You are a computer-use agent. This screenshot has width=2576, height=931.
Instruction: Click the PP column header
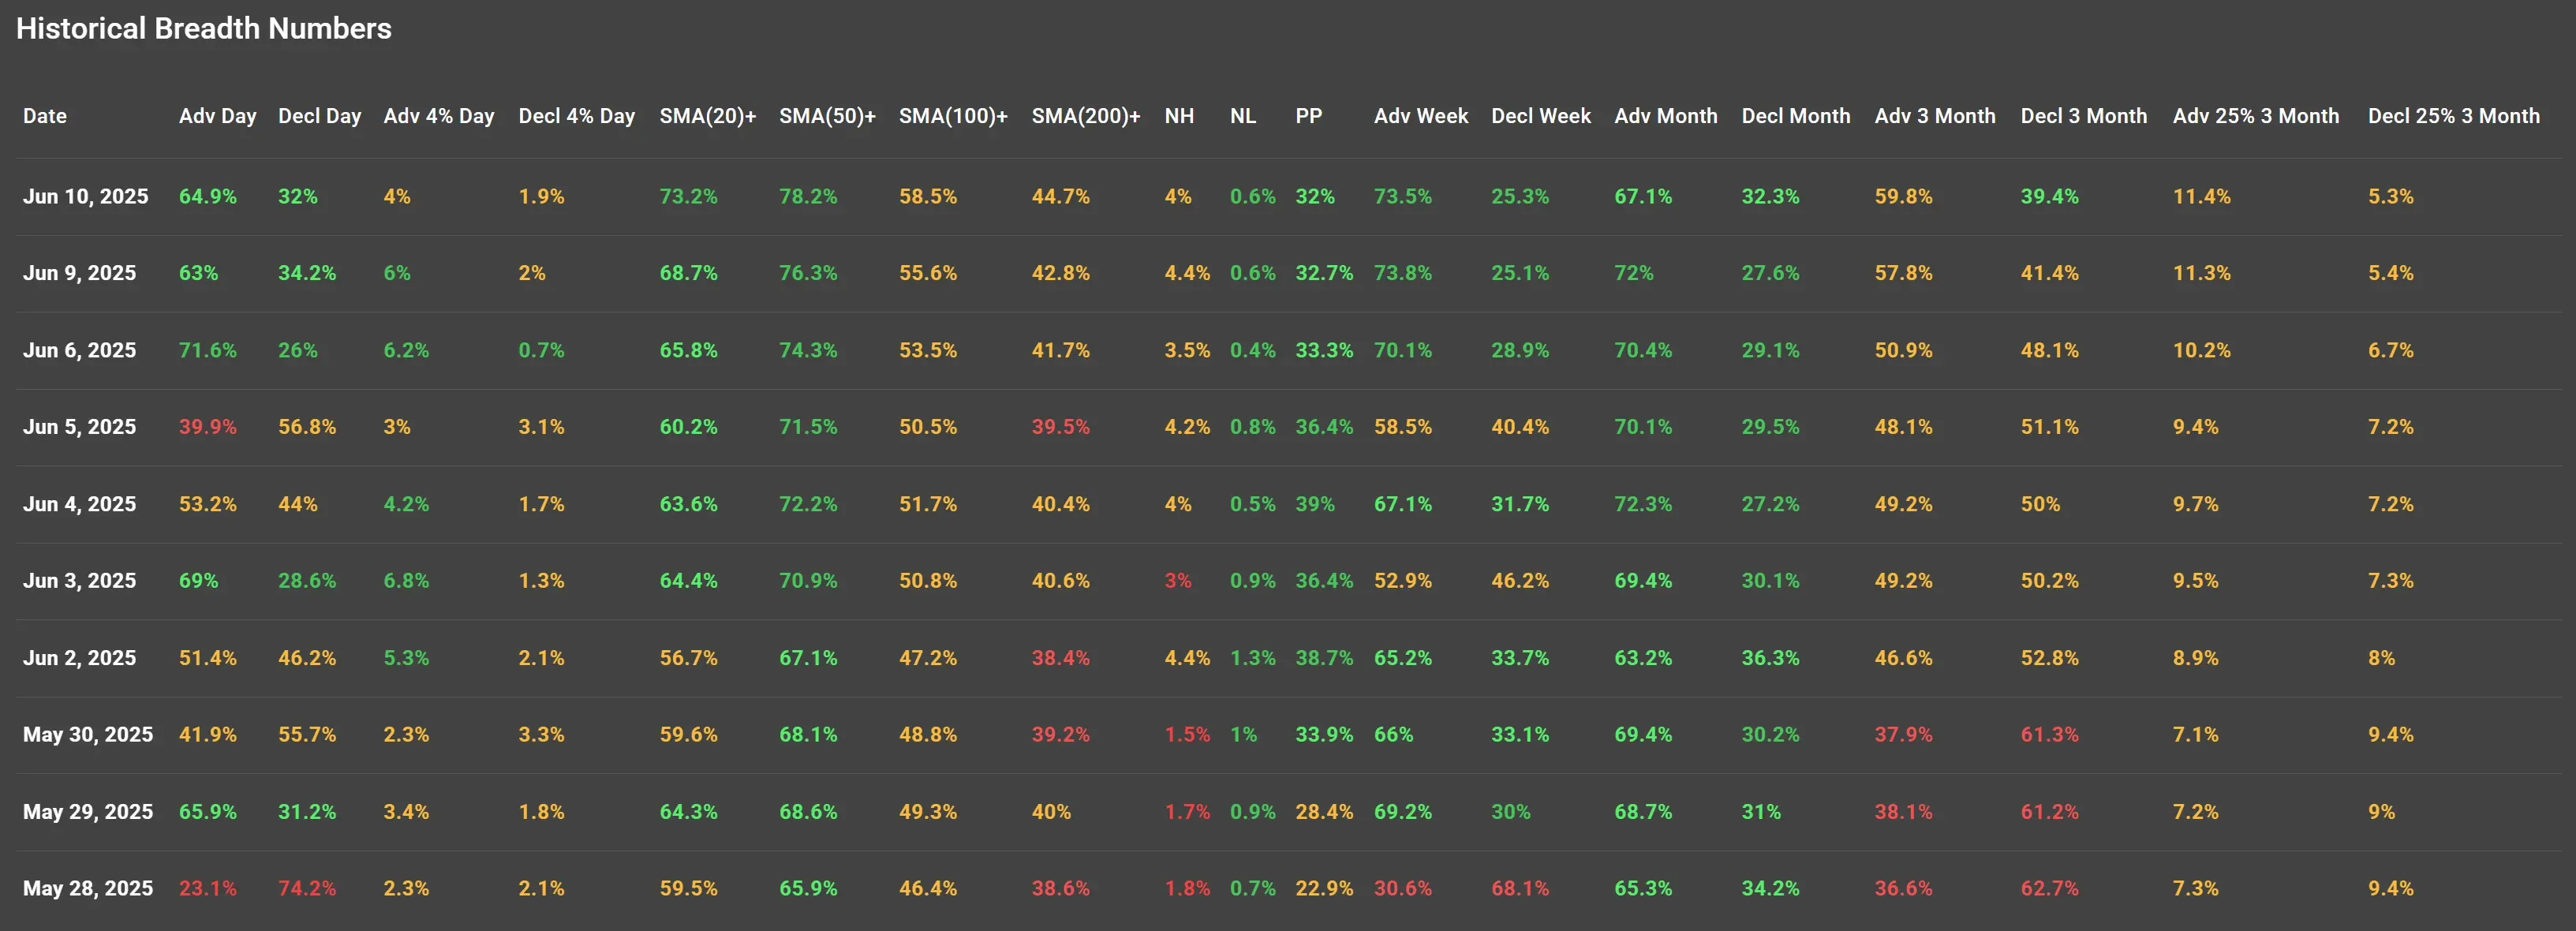(x=1308, y=116)
